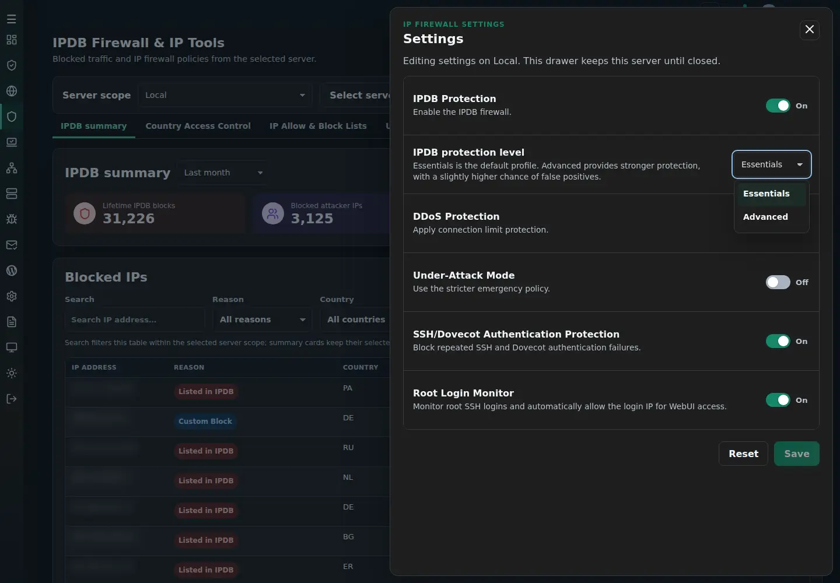The width and height of the screenshot is (840, 583).
Task: Close the Settings drawer with the X
Action: point(810,30)
